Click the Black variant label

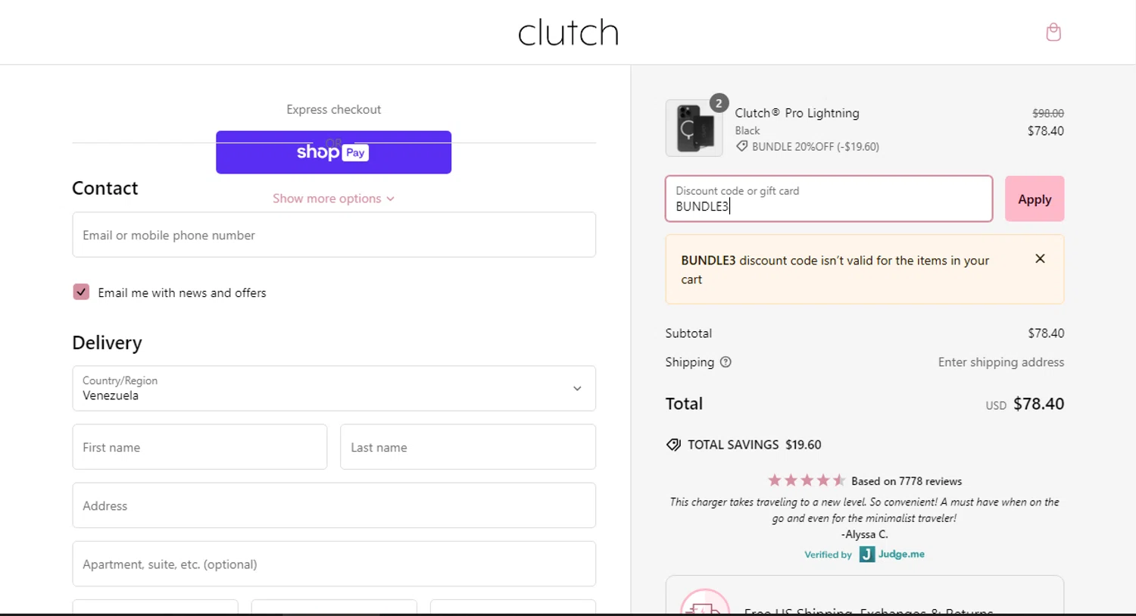(747, 130)
